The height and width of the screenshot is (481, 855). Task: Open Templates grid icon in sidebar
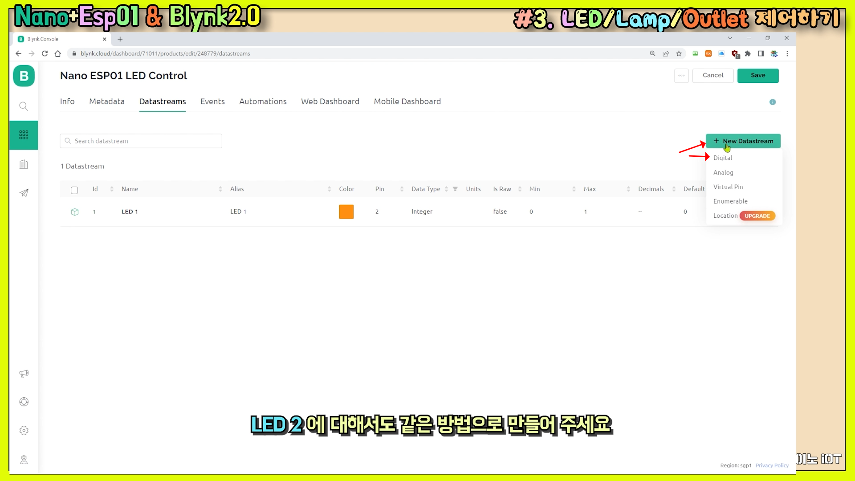point(24,135)
